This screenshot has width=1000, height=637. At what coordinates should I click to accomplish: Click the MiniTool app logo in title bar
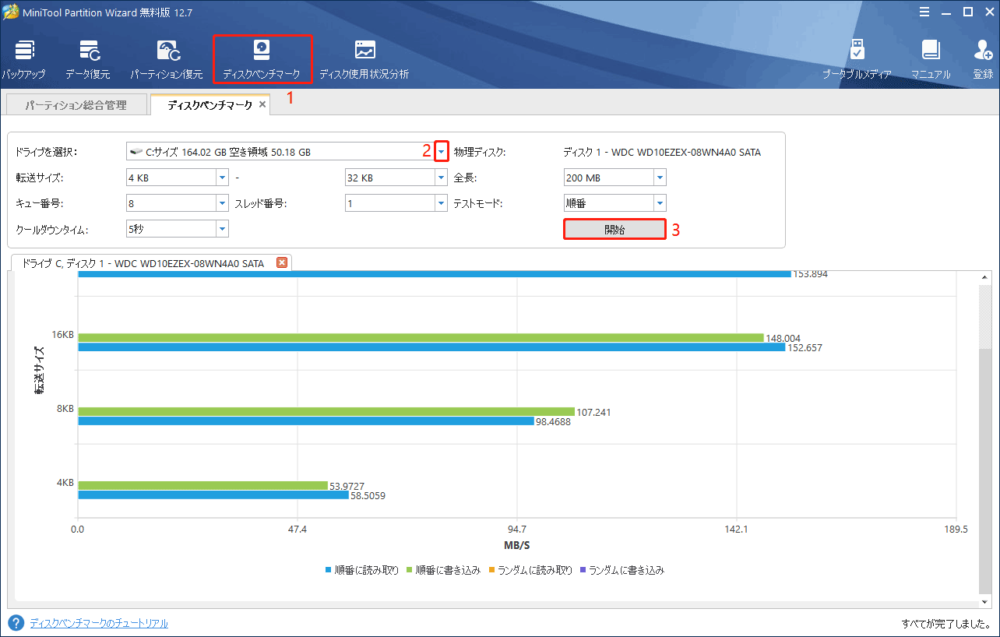(10, 11)
